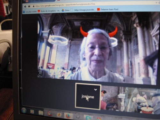Launch Chrome from the taskbar
This screenshot has width=160, height=120.
99,119
